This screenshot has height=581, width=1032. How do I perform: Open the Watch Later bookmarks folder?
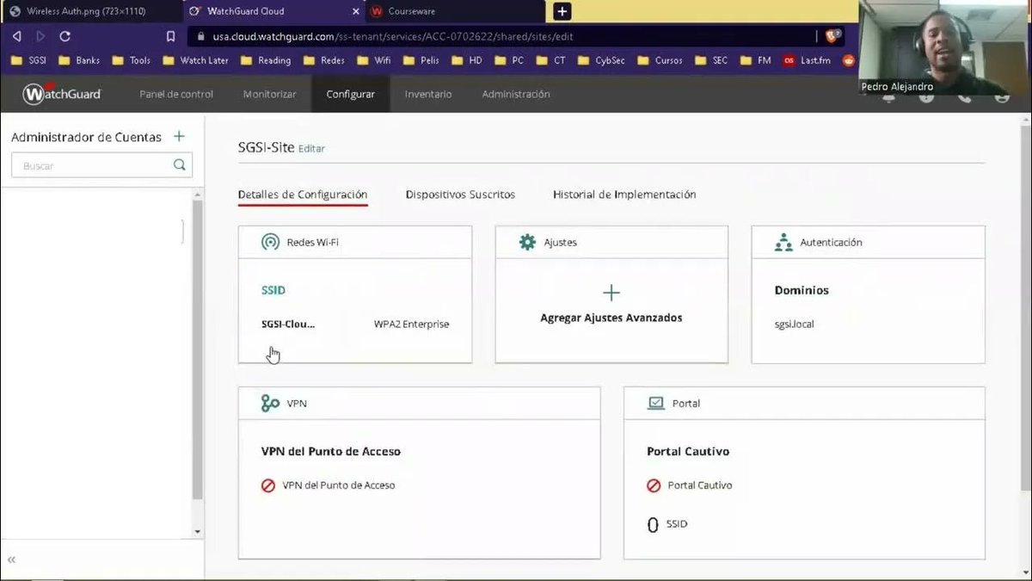pyautogui.click(x=195, y=60)
